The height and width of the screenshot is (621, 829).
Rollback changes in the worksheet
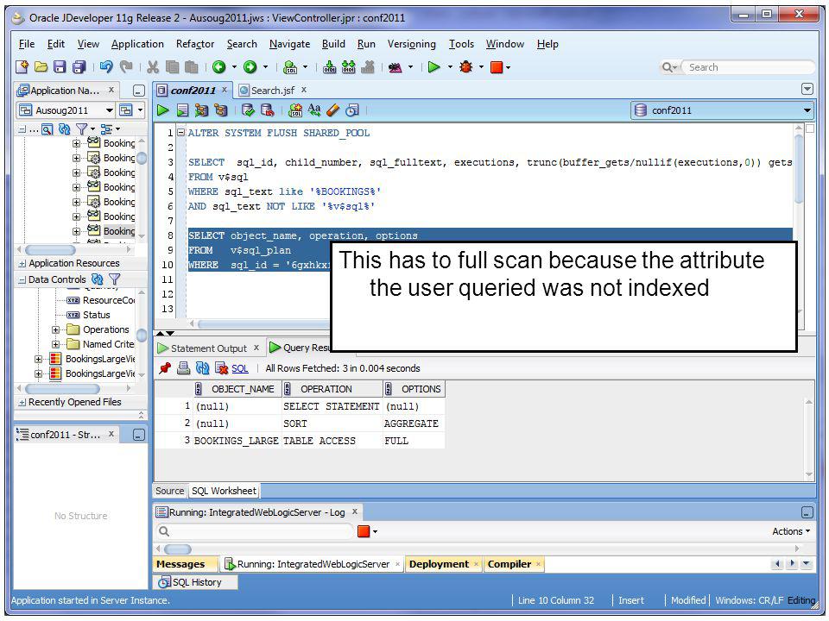click(268, 110)
